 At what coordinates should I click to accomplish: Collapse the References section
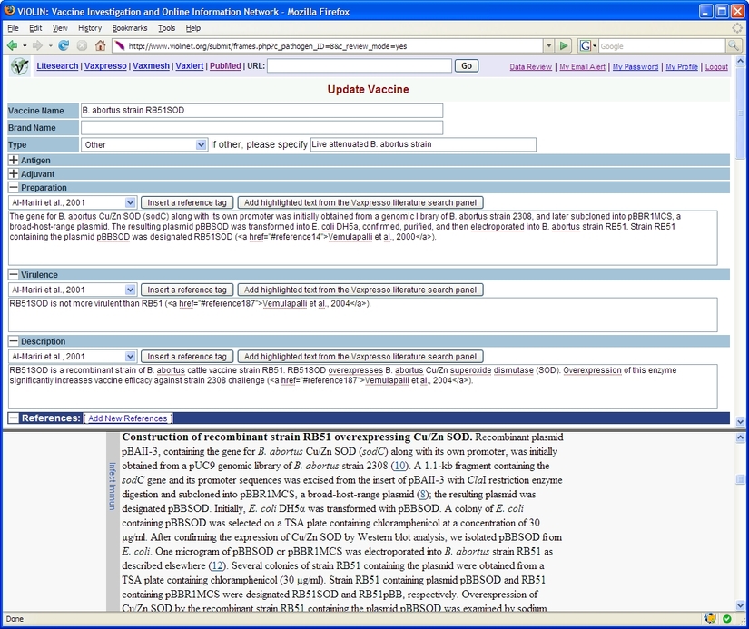pyautogui.click(x=14, y=418)
